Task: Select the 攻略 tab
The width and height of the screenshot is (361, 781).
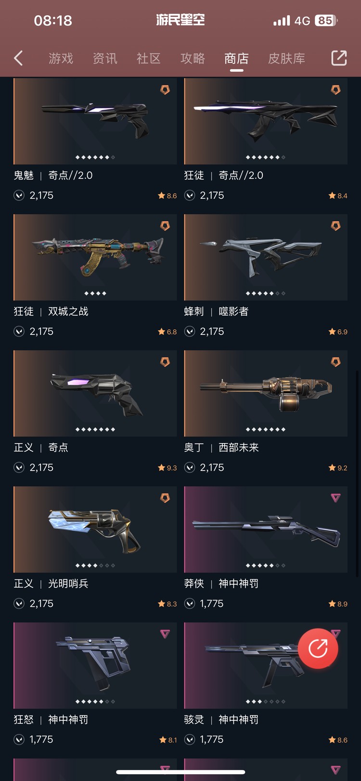Action: pyautogui.click(x=193, y=59)
